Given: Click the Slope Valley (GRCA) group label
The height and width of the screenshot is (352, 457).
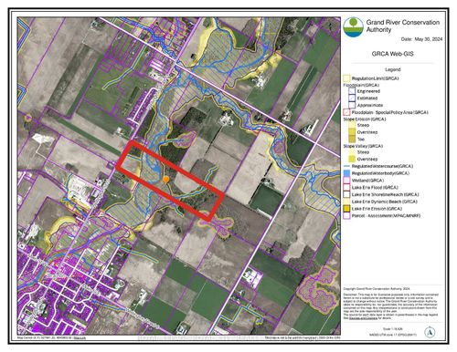Looking at the screenshot, I should [x=363, y=146].
